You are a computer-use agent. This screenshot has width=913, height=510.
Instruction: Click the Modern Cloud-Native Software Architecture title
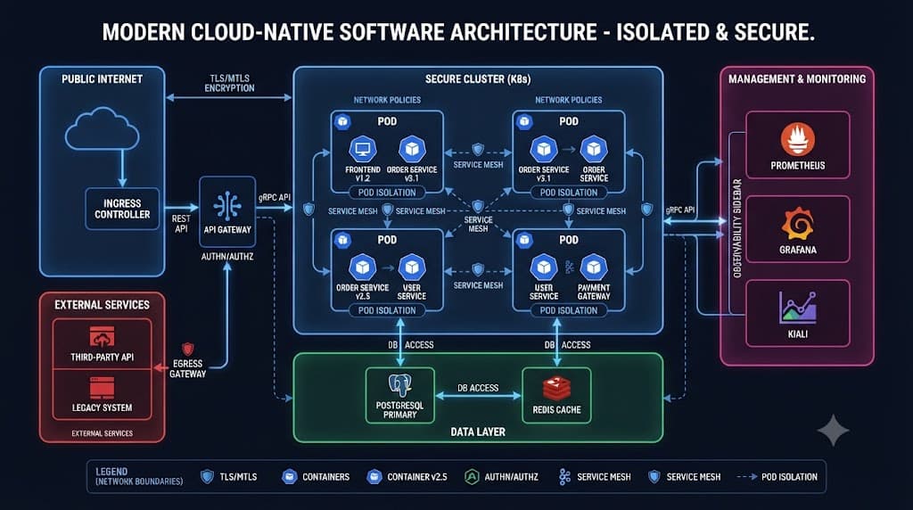tap(458, 32)
